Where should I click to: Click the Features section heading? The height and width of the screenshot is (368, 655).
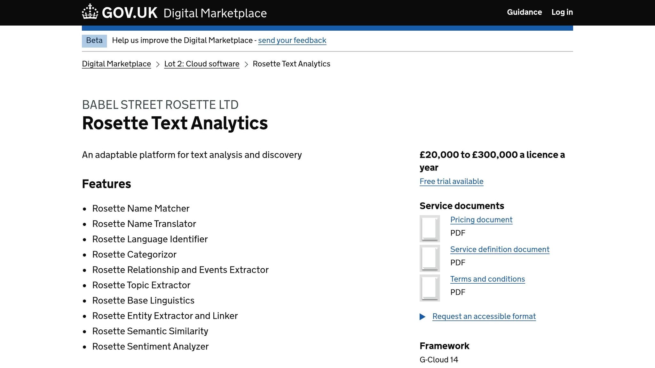point(107,184)
